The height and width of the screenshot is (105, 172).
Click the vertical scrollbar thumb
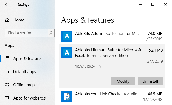[171, 38]
